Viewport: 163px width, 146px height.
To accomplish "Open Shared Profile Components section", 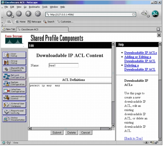I will 14,69.
